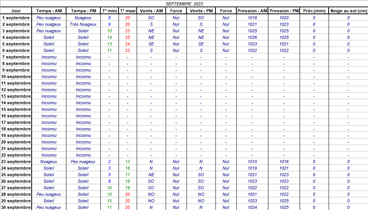368x210 pixels.
Task: Click the Pression : AM column header
Action: coord(252,11)
